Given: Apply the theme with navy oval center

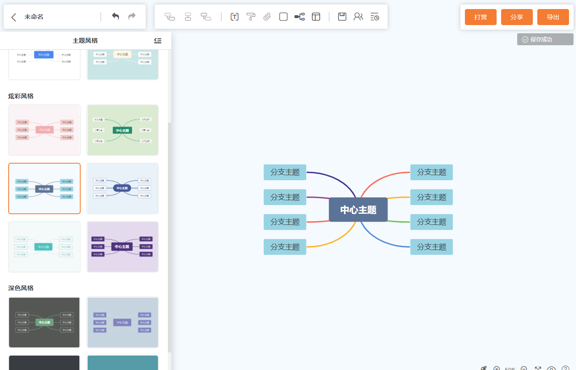Looking at the screenshot, I should (x=123, y=189).
